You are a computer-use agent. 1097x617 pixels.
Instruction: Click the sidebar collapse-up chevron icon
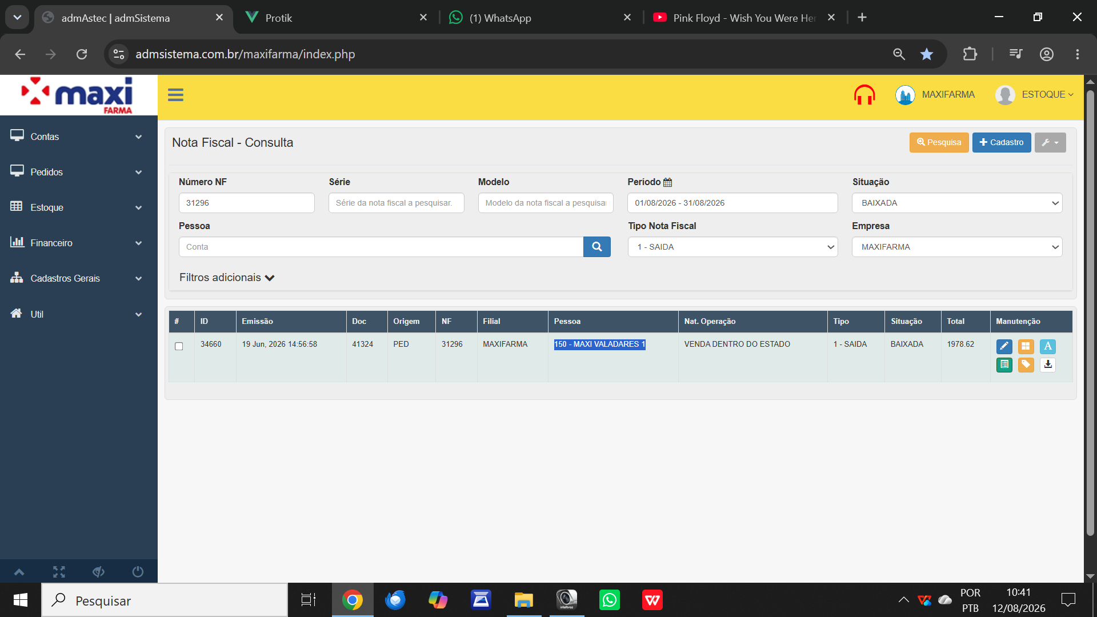19,572
